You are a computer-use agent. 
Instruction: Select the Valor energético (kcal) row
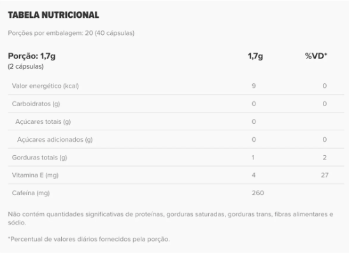(176, 86)
